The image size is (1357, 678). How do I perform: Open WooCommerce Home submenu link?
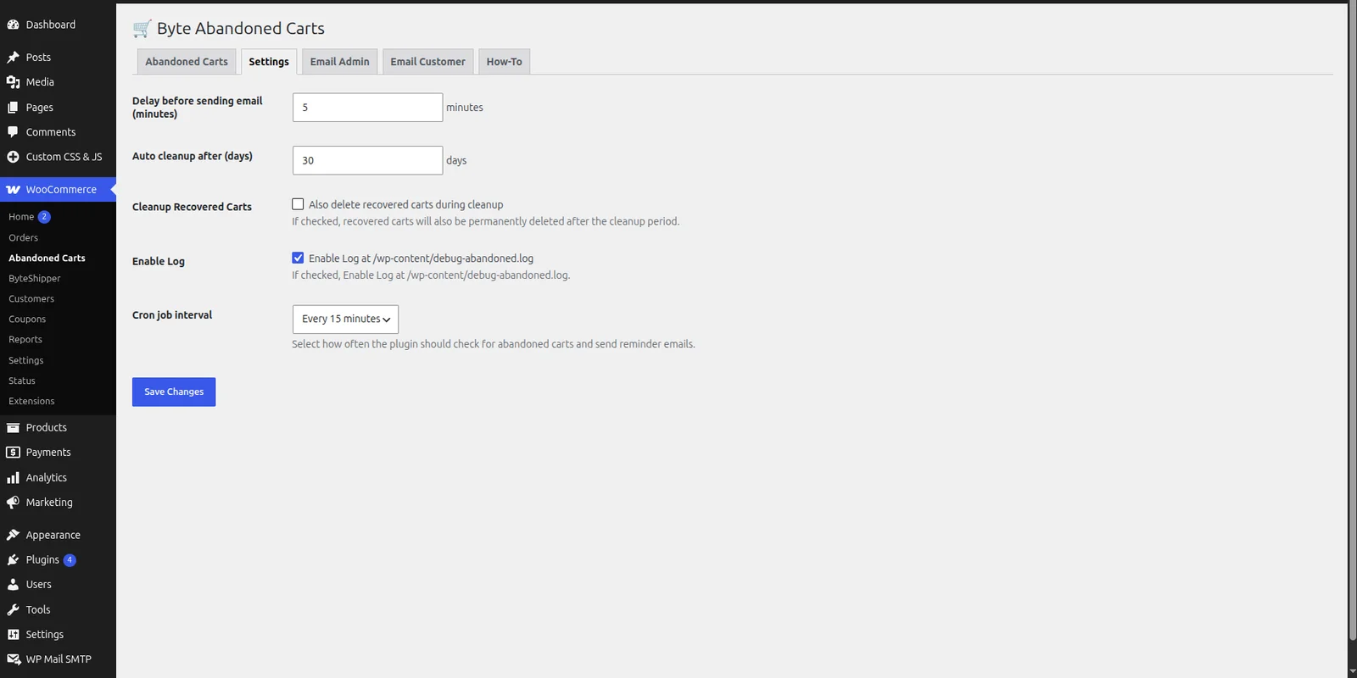click(x=21, y=217)
